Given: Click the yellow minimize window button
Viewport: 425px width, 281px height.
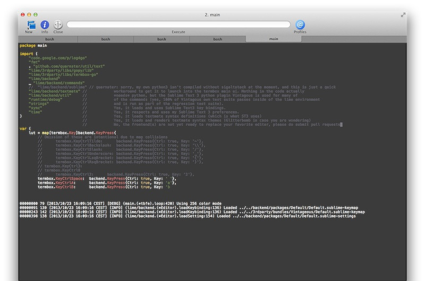Looking at the screenshot, I should (x=29, y=15).
